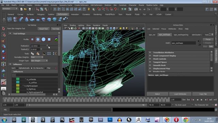
Task: Click the b_LeftToe cyan color swatch
Action: coord(18,82)
